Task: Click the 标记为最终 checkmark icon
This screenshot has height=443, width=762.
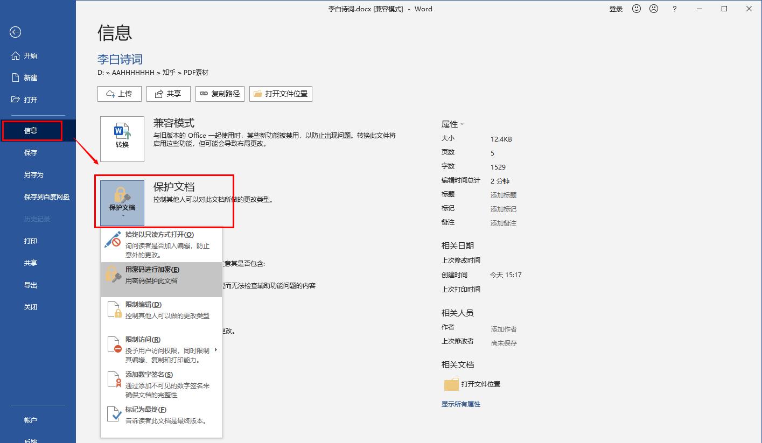Action: pos(115,413)
